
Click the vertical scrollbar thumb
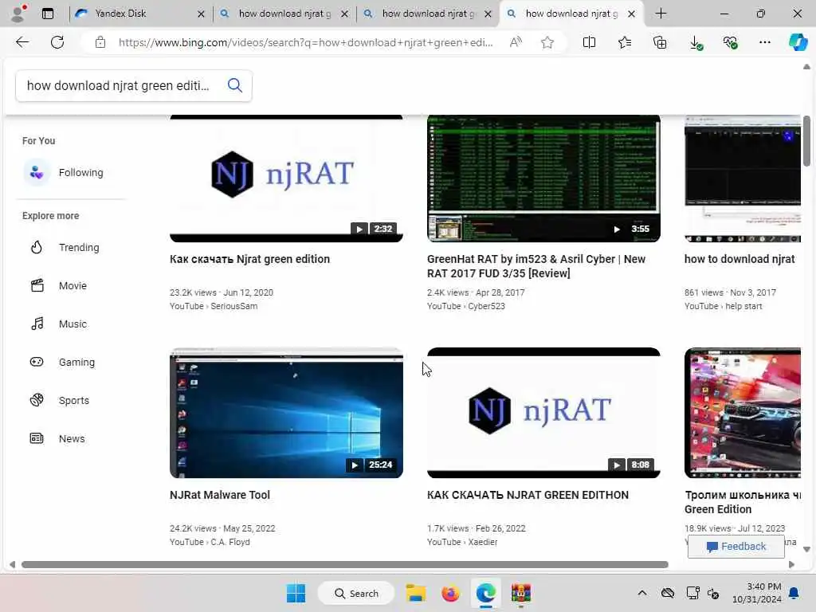point(806,141)
